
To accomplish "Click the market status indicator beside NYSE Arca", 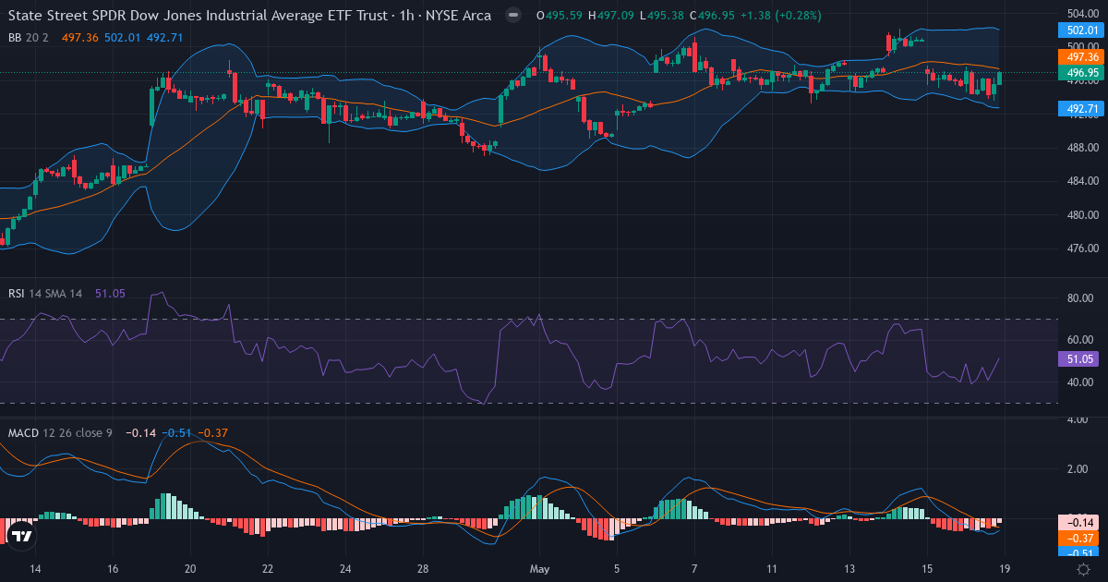I will coord(513,15).
